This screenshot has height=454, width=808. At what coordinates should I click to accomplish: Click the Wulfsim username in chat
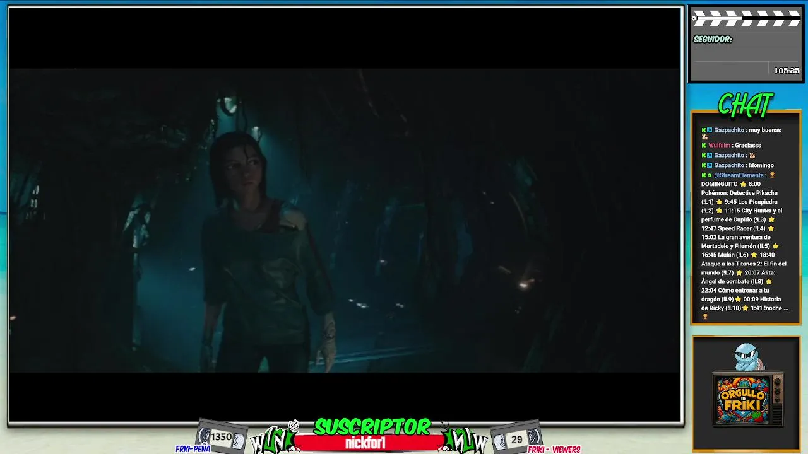[720, 145]
